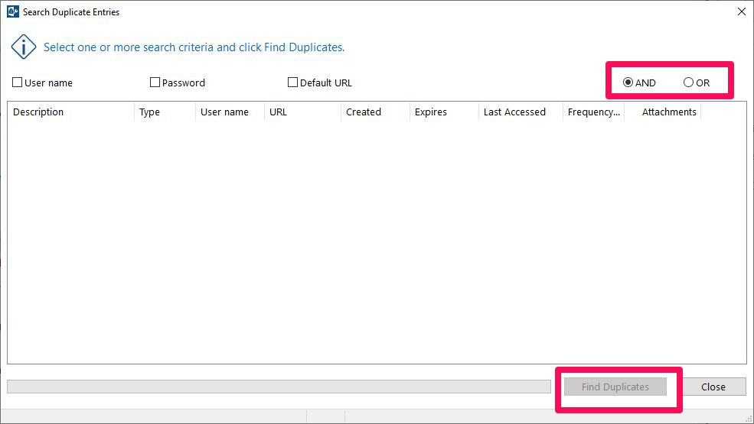754x424 pixels.
Task: Sort by the Description column header
Action: [70, 112]
